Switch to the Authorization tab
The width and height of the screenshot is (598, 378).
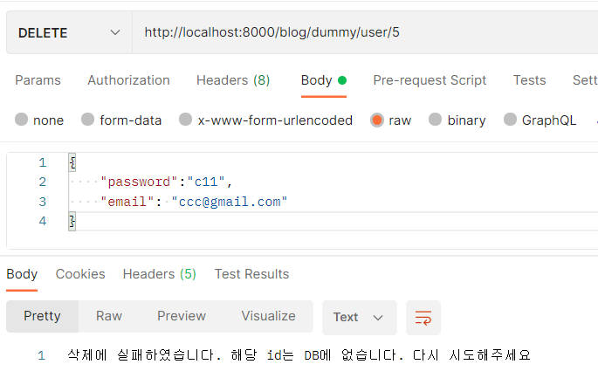[128, 80]
